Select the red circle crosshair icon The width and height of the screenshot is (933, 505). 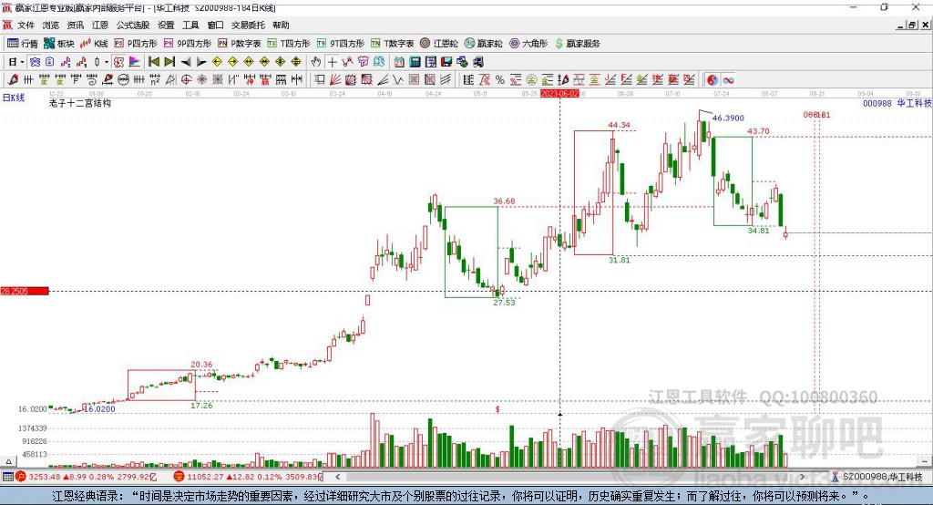coord(186,80)
